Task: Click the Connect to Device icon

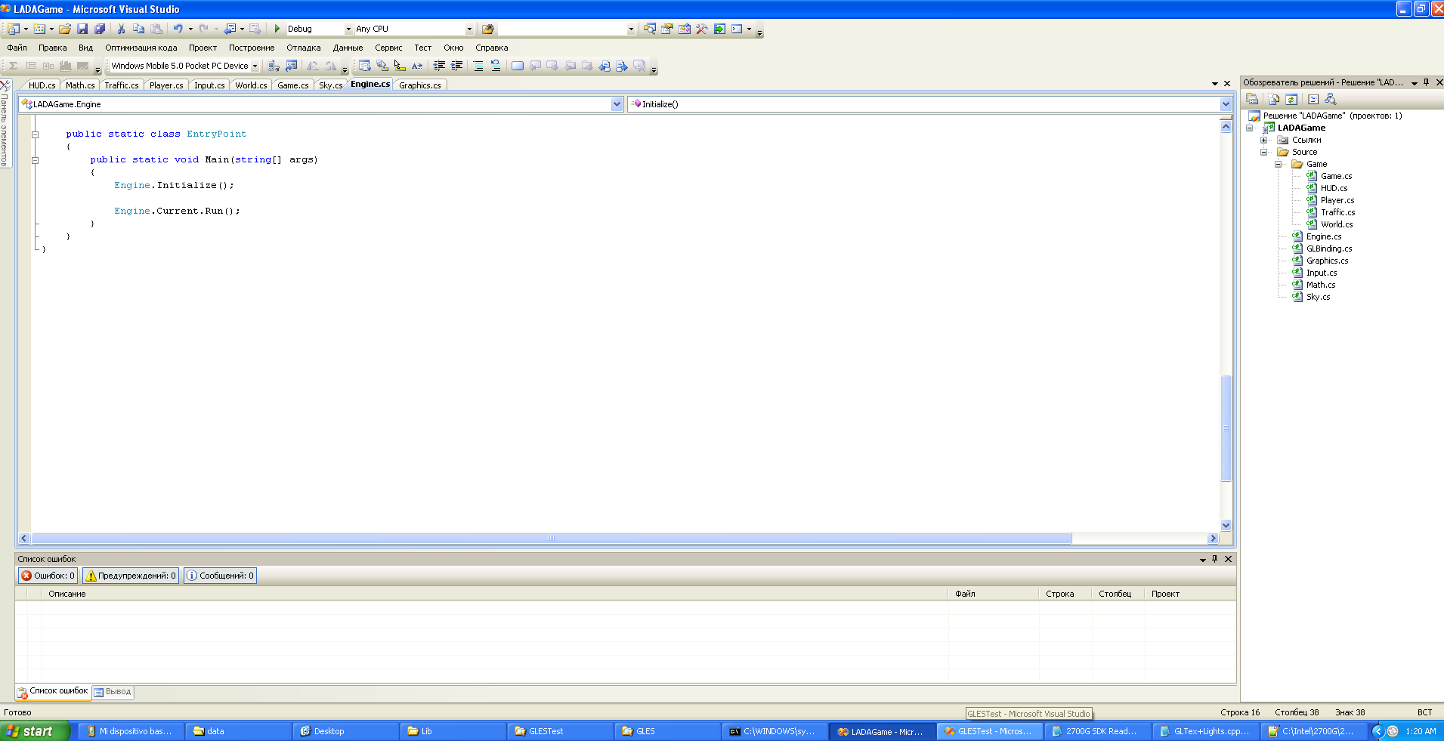Action: (x=274, y=66)
